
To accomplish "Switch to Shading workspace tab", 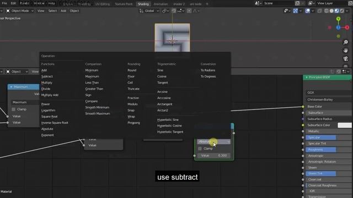I will click(143, 4).
